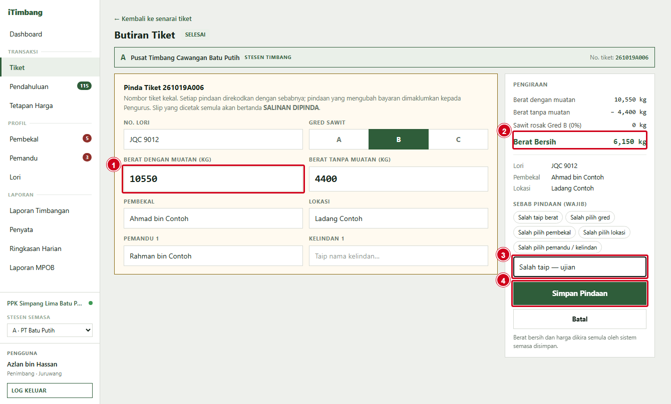Screen dimensions: 671x404
Task: Focus the Berat Tanpa Muatan field
Action: [399, 179]
